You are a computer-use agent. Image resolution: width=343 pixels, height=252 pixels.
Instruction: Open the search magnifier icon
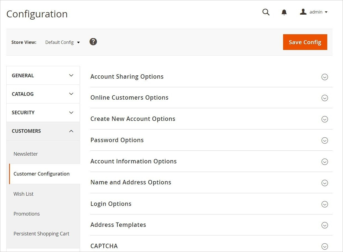tap(266, 12)
